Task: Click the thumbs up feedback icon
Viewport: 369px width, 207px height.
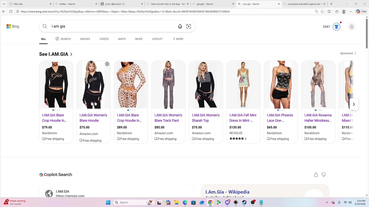Action: [316, 175]
